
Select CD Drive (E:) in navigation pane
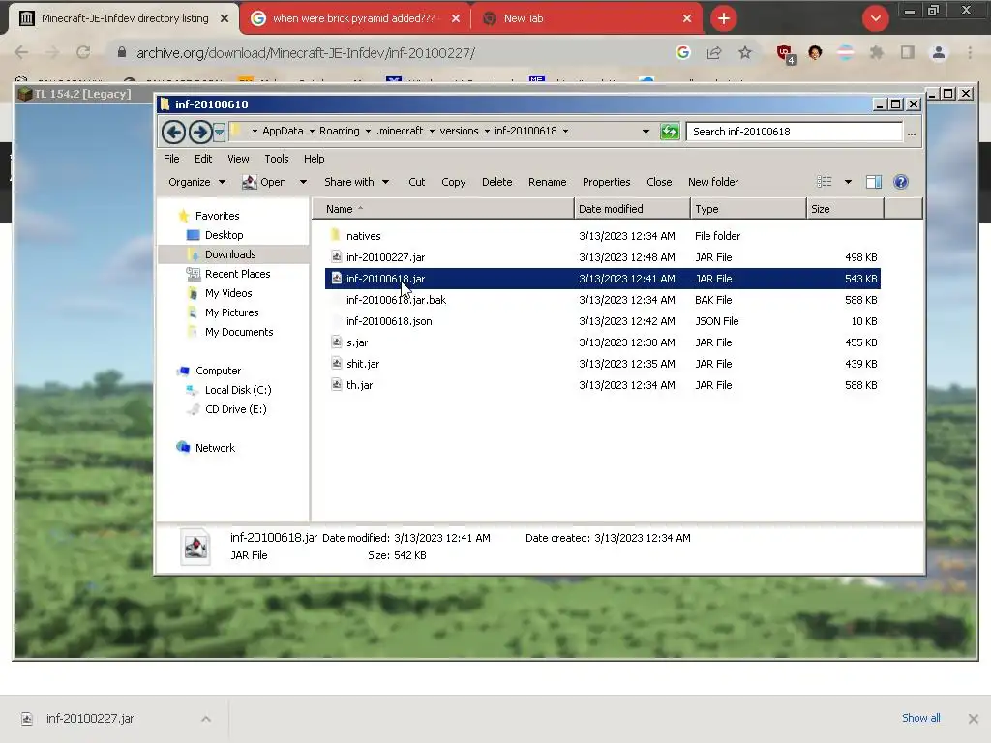(x=236, y=409)
